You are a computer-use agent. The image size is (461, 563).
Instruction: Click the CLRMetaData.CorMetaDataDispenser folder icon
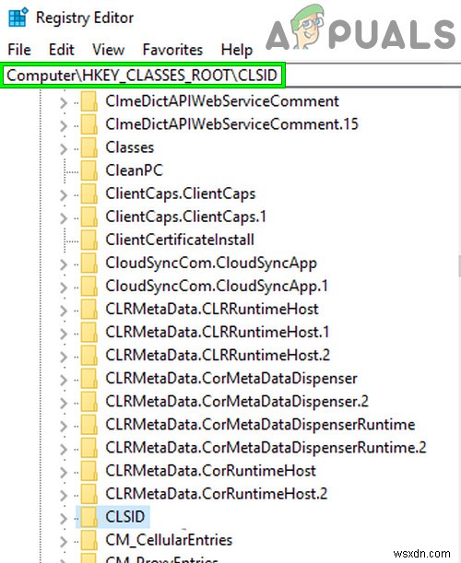click(89, 379)
